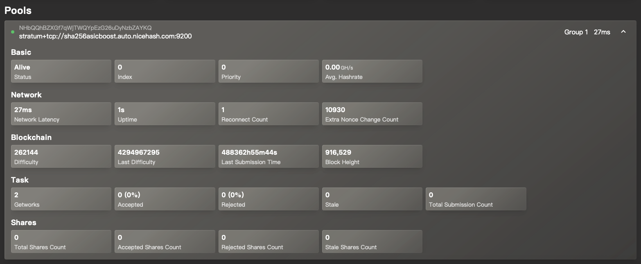Click the Uptime card
The height and width of the screenshot is (264, 641).
(x=165, y=114)
